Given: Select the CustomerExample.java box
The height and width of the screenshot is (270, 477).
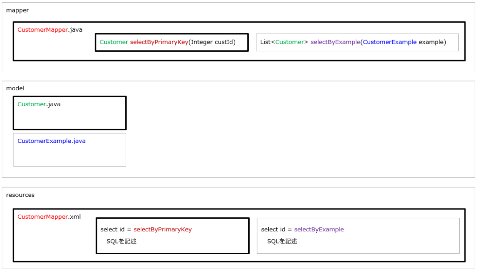Looking at the screenshot, I should [69, 149].
